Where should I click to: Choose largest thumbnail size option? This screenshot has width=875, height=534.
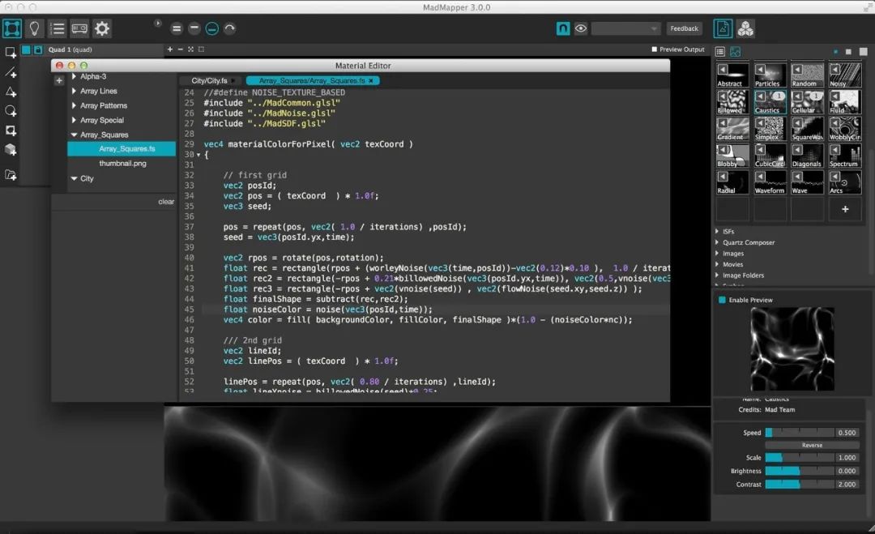point(864,51)
